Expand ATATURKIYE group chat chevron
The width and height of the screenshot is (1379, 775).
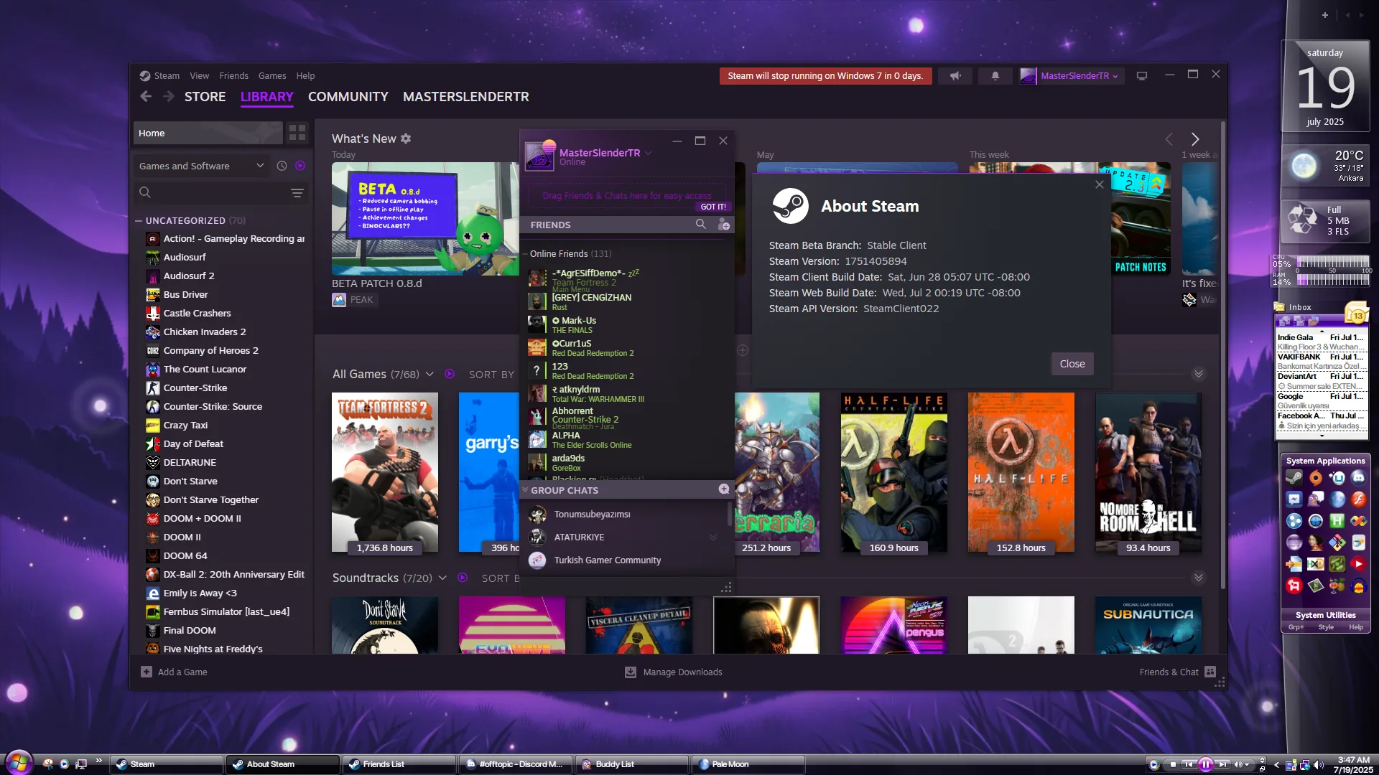click(x=713, y=537)
